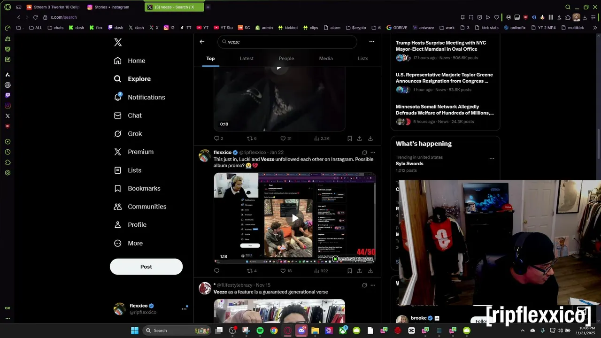Open Chat in X sidebar
The height and width of the screenshot is (338, 601).
point(128,115)
